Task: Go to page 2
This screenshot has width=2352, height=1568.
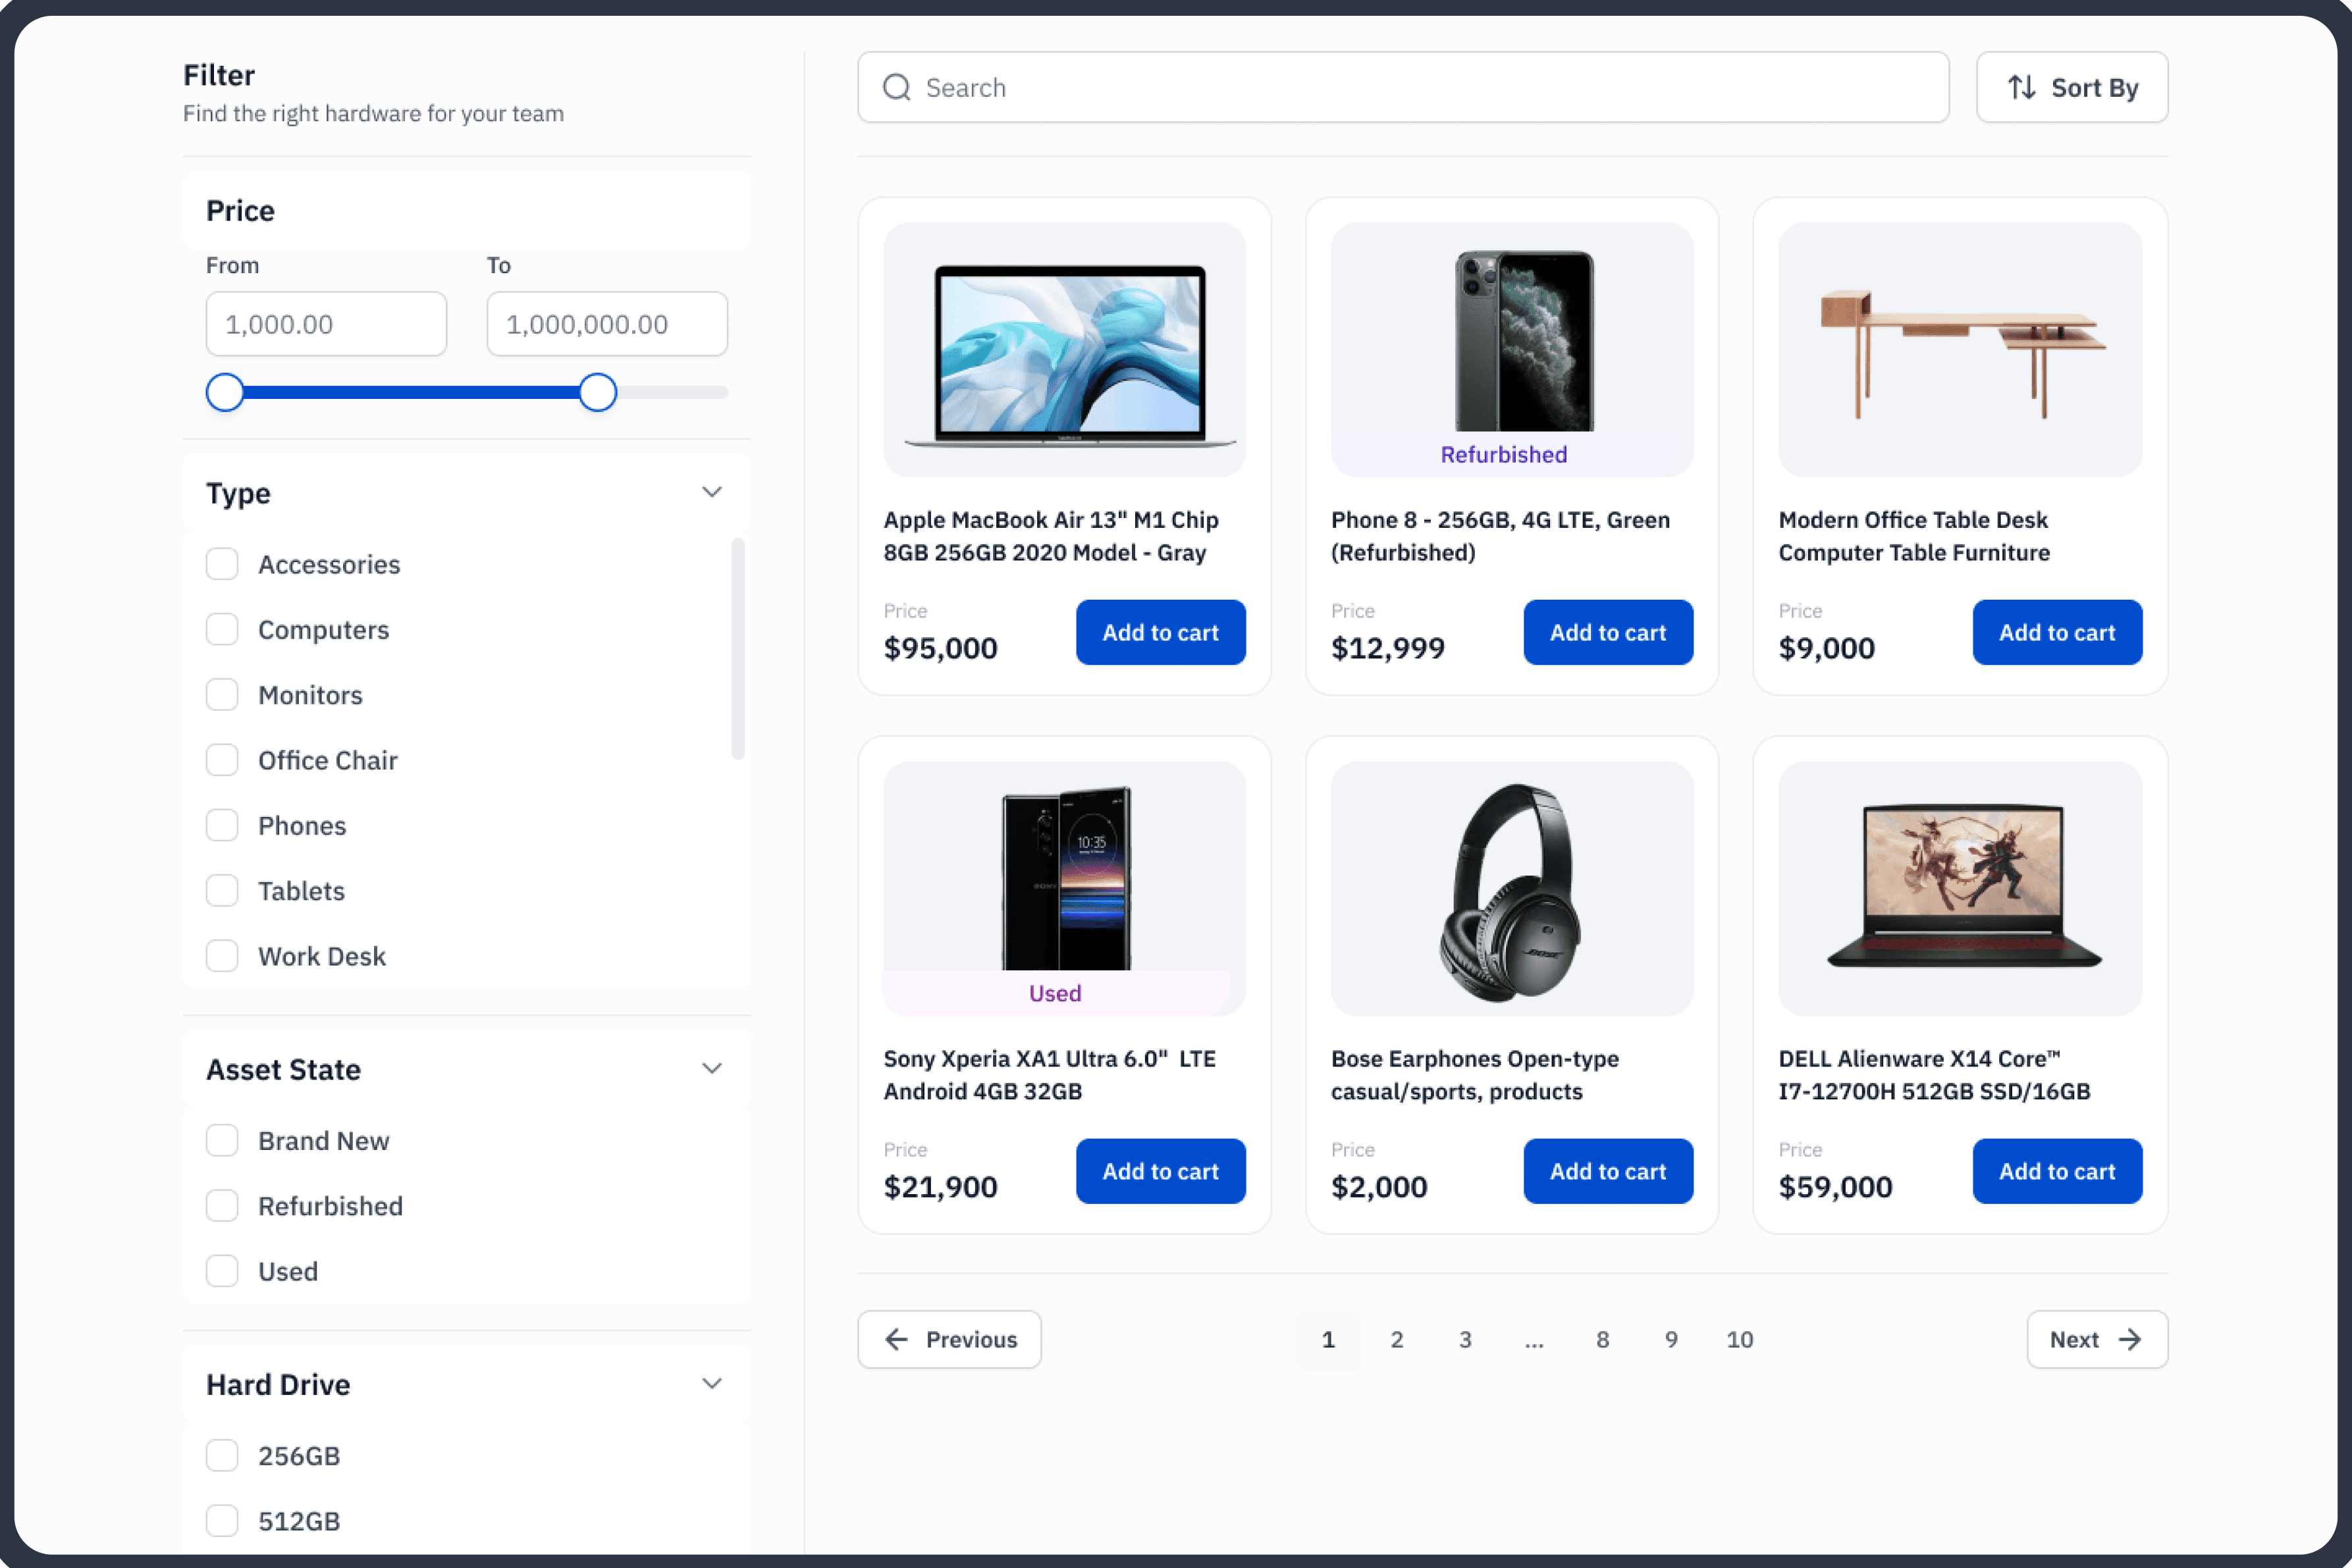Action: tap(1396, 1339)
